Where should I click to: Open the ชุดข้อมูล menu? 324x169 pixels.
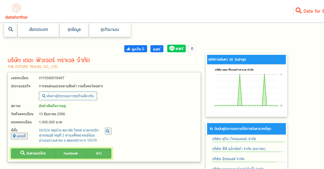tap(74, 29)
